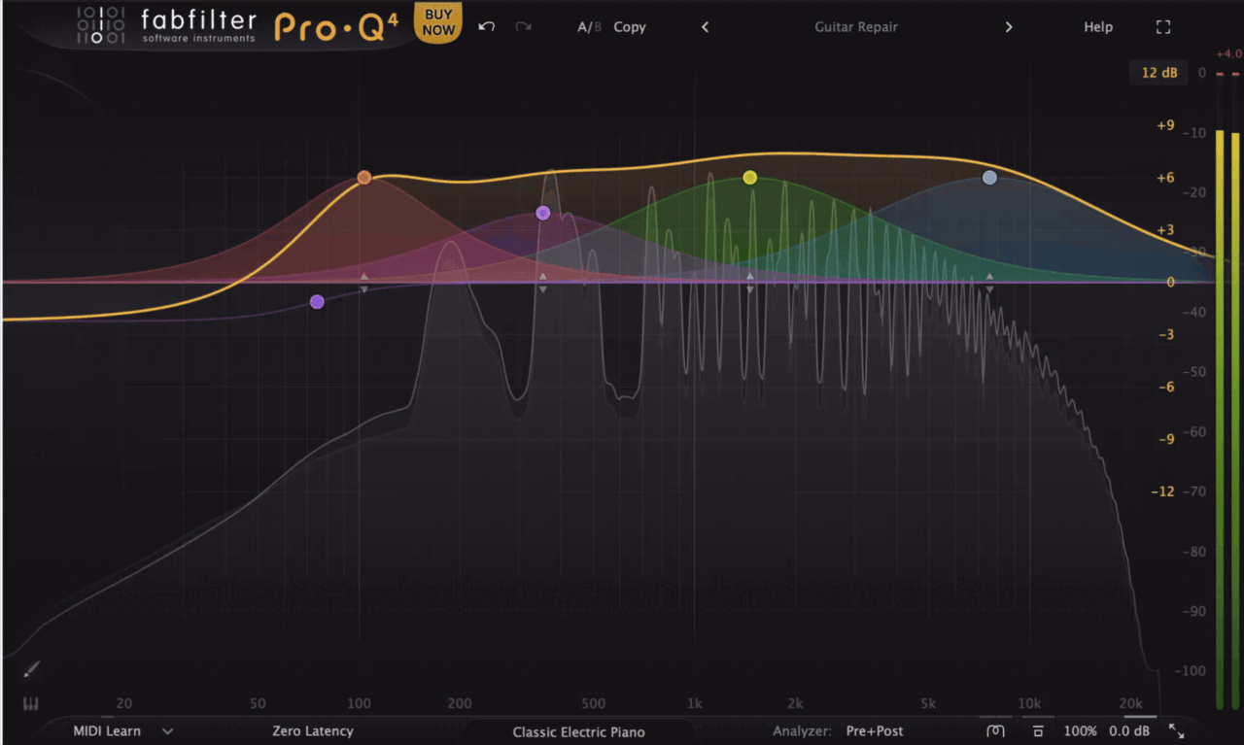Open the Classic Electric Piano character menu
Screen dimensions: 1244x745
(578, 731)
